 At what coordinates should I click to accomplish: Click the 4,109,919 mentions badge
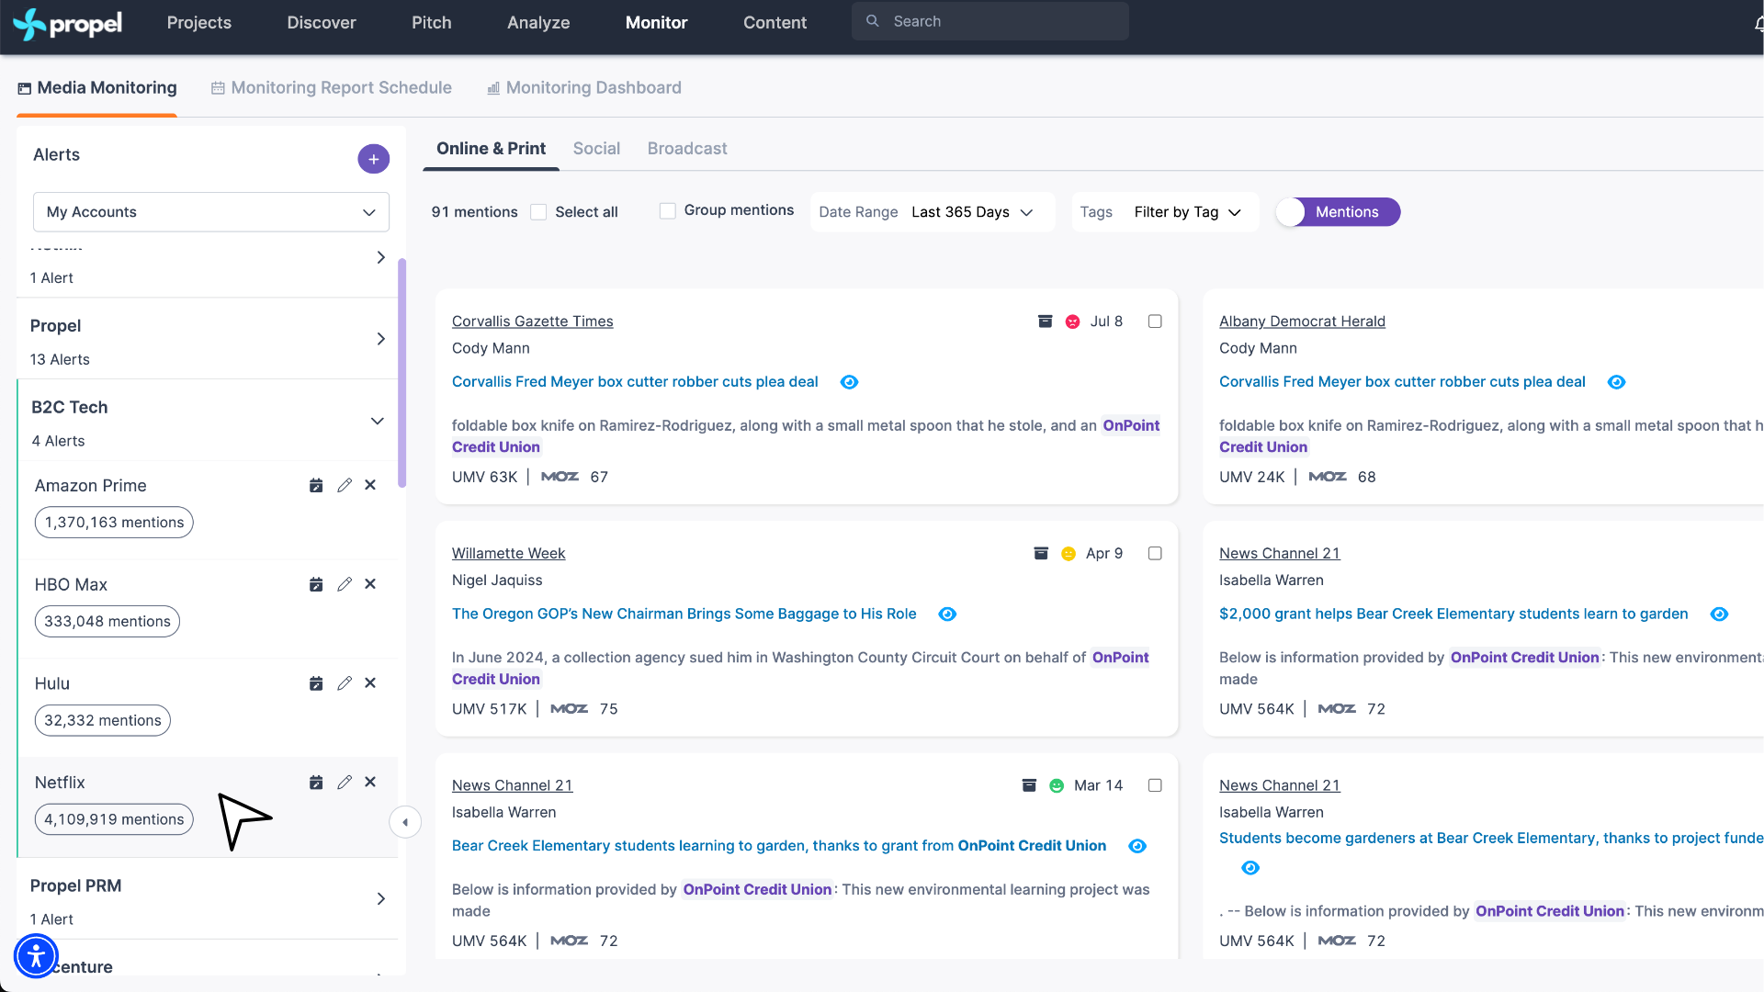point(114,819)
